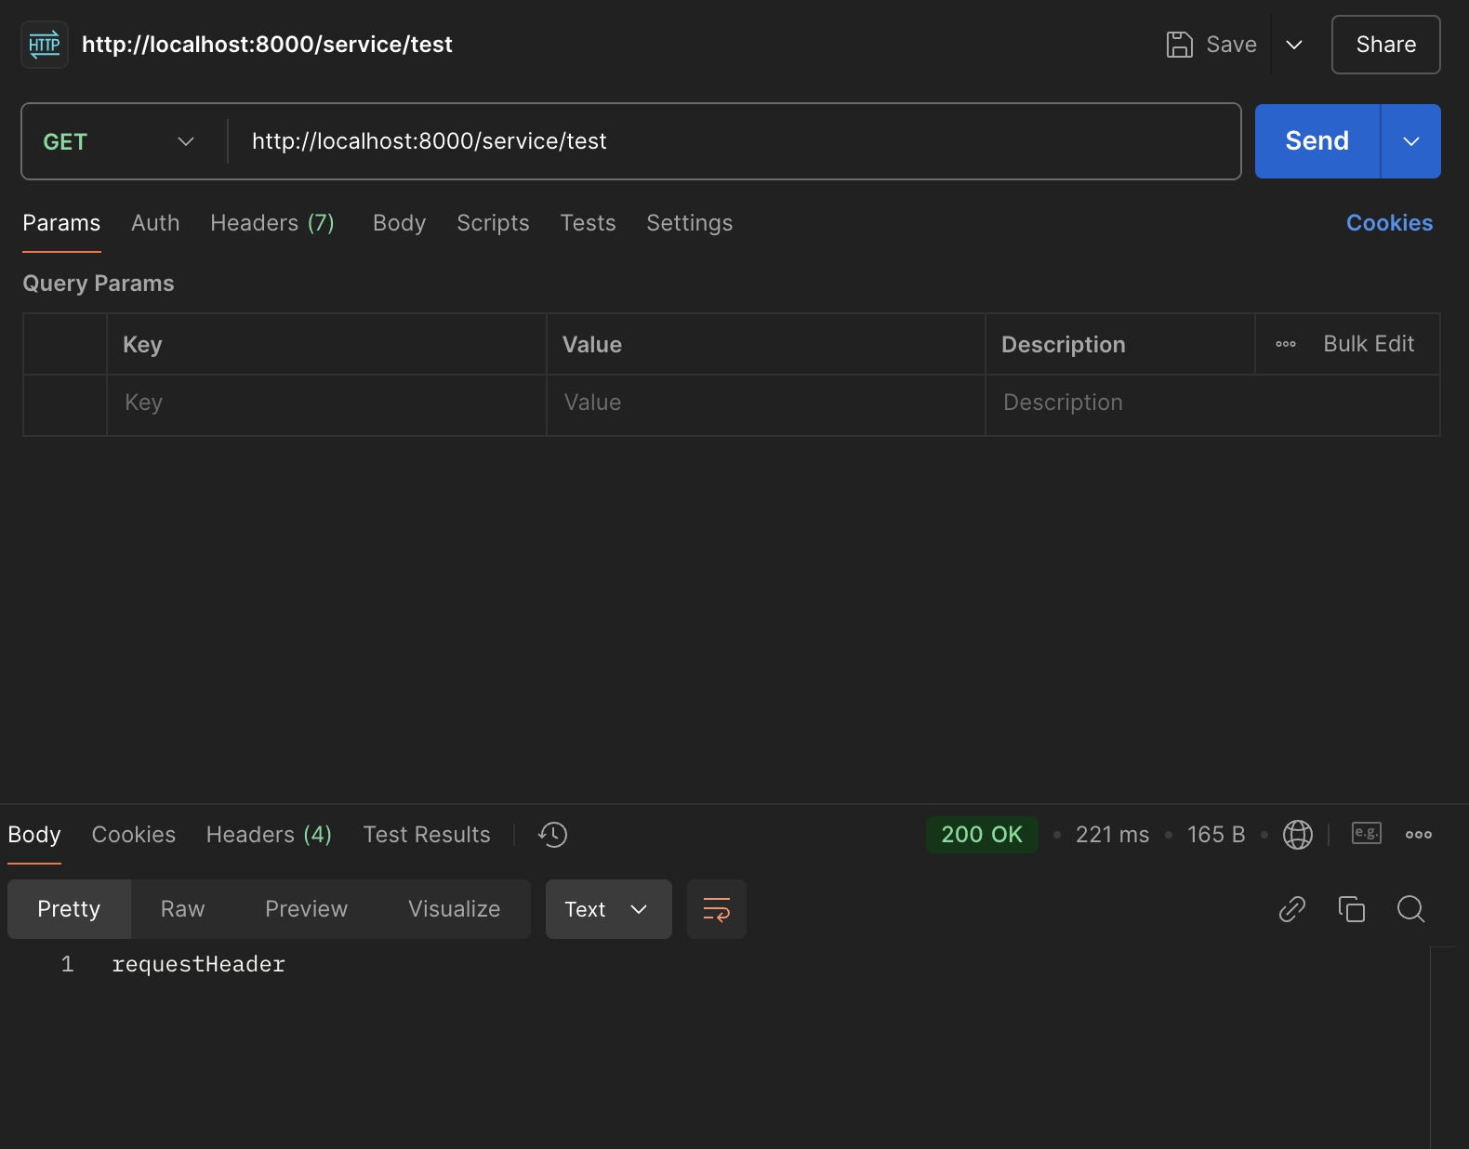Switch response view to Preview

click(307, 909)
